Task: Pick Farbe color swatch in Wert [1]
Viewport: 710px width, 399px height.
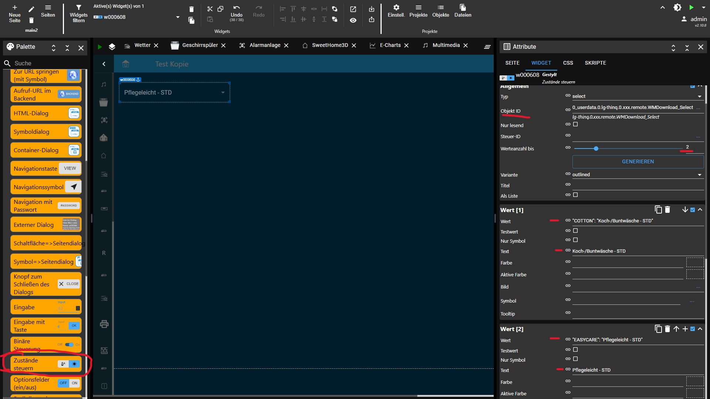Action: tap(695, 263)
